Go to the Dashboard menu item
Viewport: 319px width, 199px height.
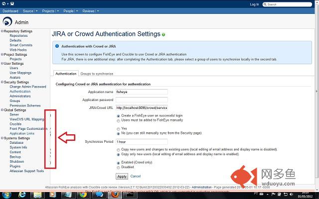[x=10, y=11]
